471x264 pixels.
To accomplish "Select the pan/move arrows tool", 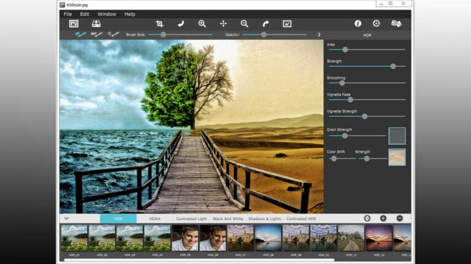I will coord(223,24).
